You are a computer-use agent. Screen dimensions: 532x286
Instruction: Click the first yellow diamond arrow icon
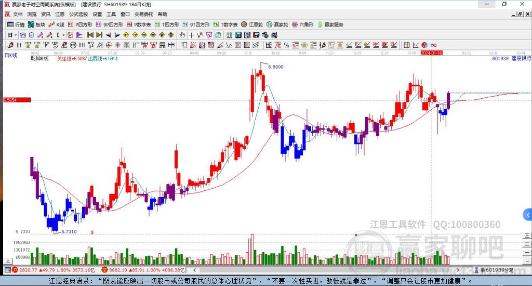126,35
